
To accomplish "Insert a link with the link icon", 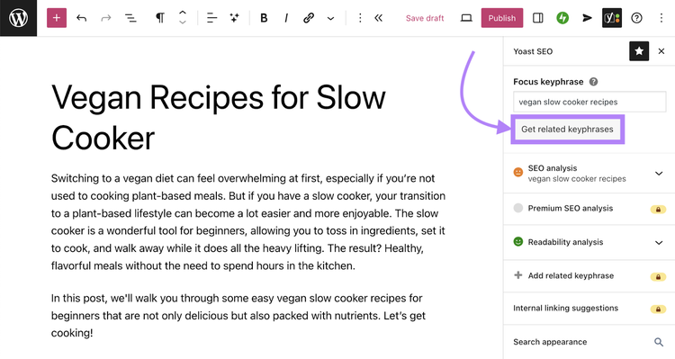I will [x=308, y=18].
